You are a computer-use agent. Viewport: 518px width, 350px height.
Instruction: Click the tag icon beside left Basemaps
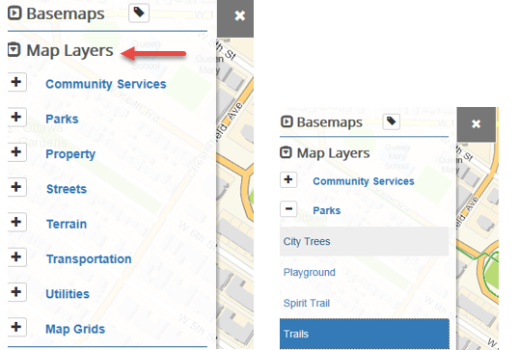click(139, 13)
